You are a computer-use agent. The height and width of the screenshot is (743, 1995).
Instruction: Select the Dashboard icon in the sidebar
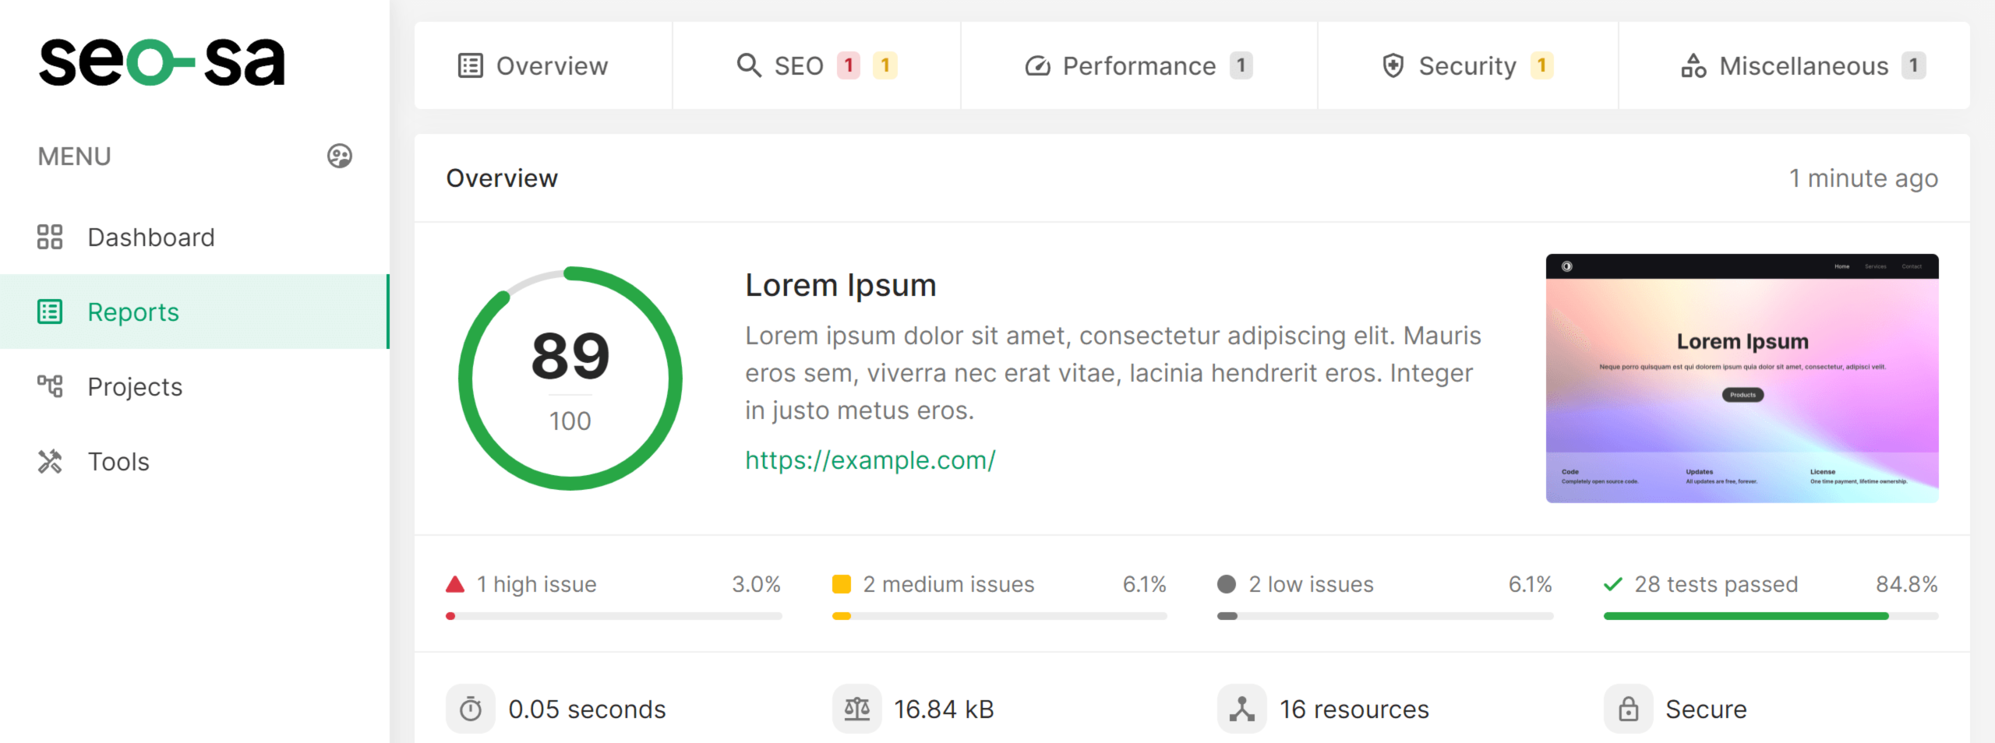(x=50, y=237)
